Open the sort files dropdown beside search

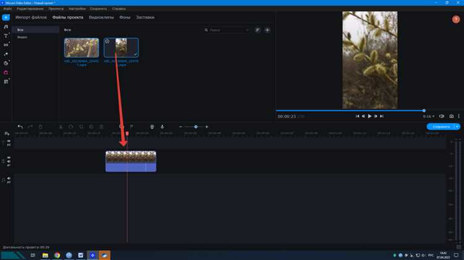[x=258, y=30]
